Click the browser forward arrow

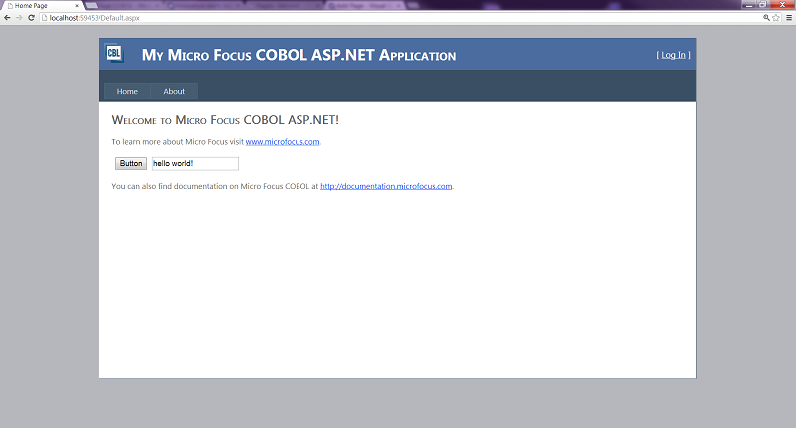(19, 18)
